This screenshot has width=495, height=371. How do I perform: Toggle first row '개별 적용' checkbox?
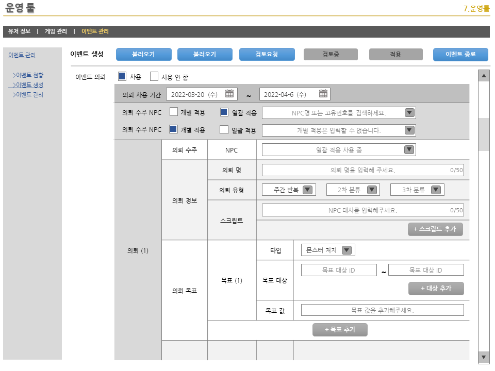[174, 112]
